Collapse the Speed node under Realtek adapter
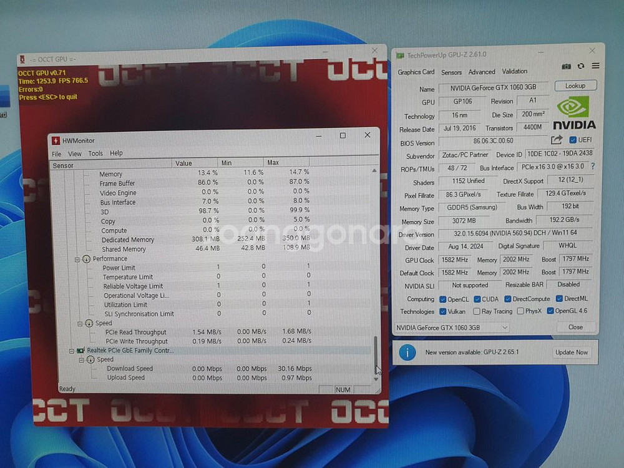 [x=80, y=360]
